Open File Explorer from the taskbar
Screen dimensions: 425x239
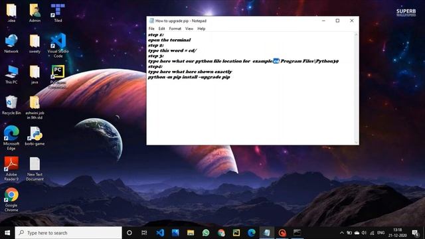point(191,233)
